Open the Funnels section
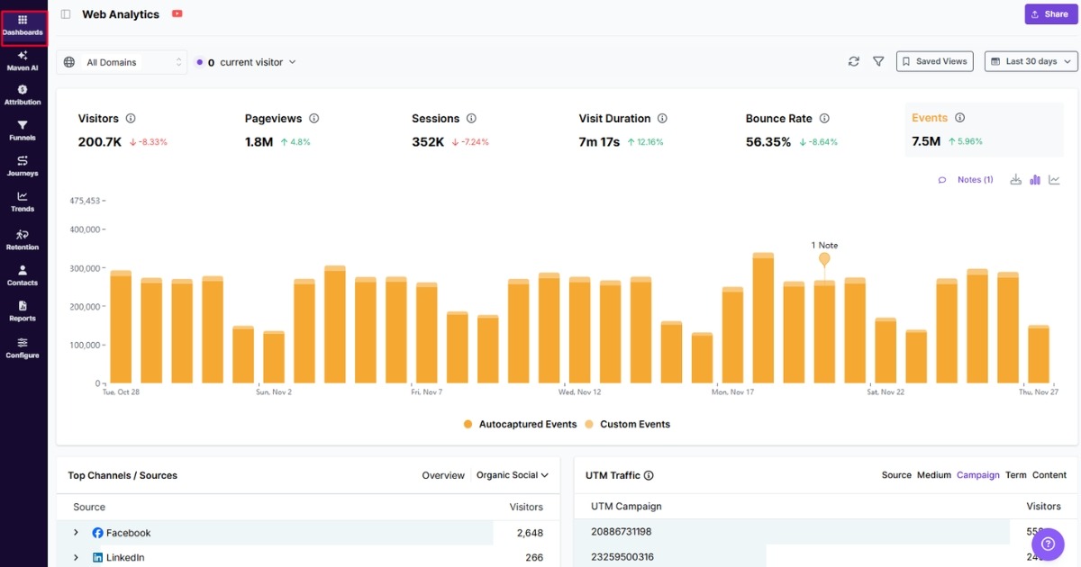1081x567 pixels. (x=23, y=130)
